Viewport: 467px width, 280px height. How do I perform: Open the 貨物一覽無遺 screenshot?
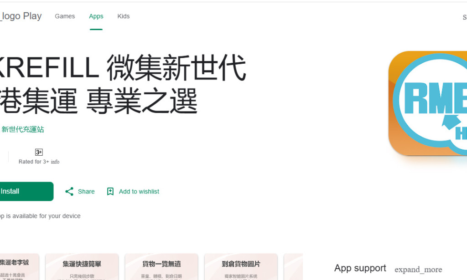(x=161, y=267)
